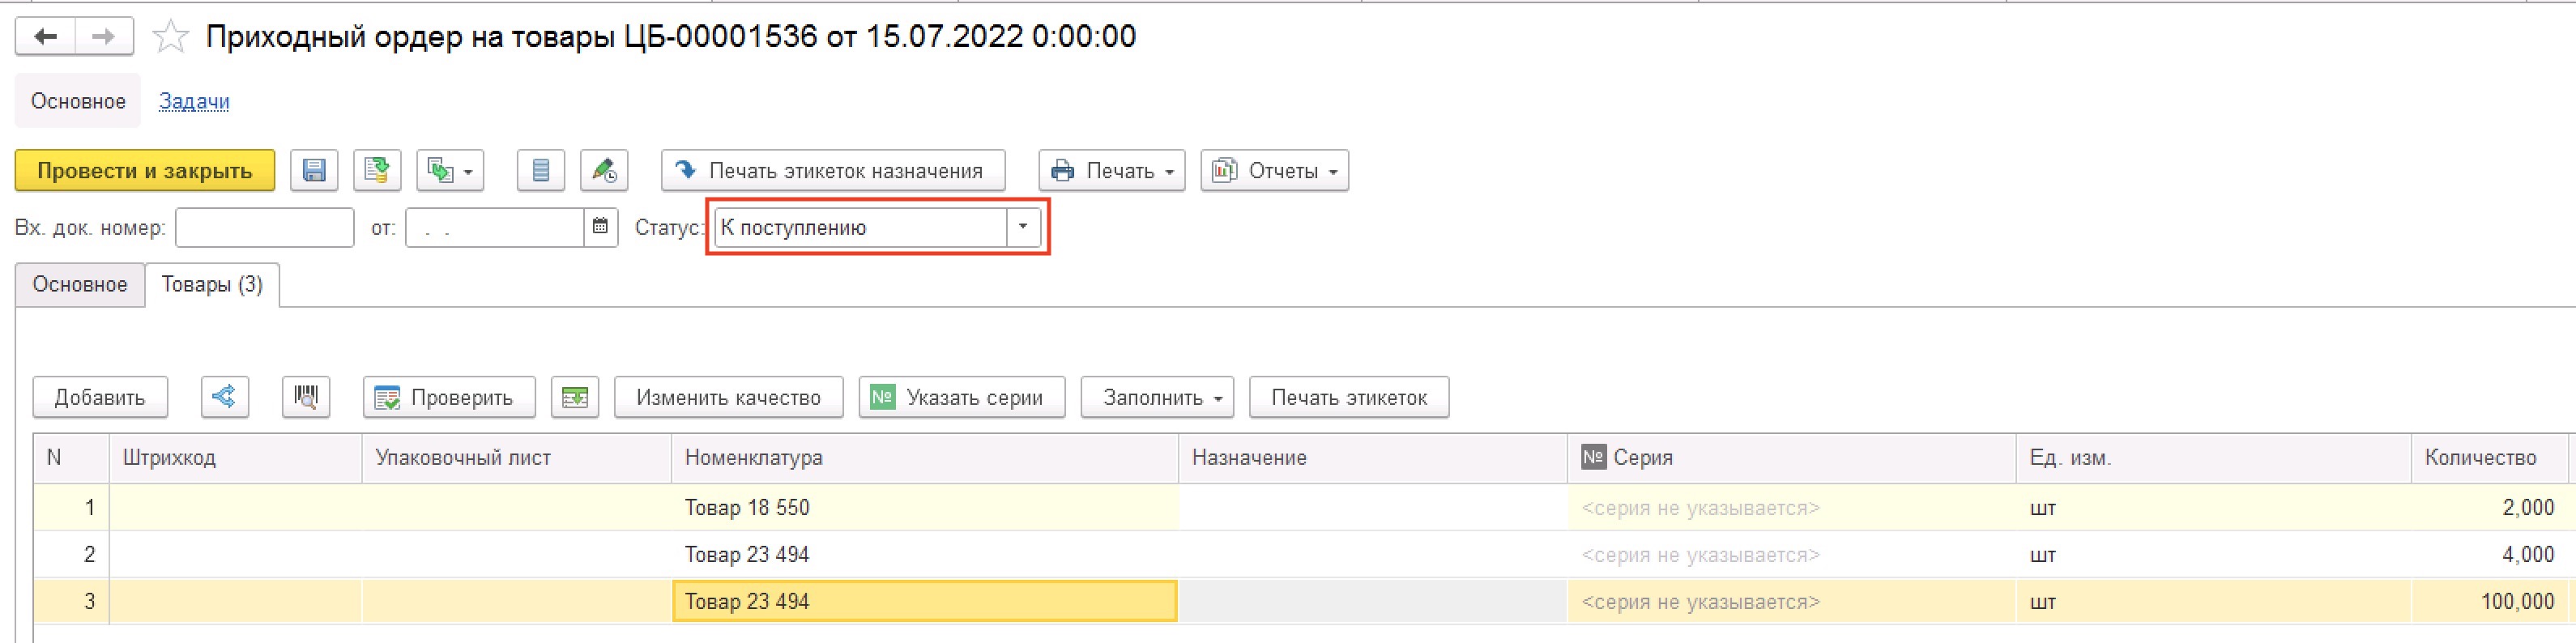2576x643 pixels.
Task: Click the green table icon after Проверить
Action: pos(575,397)
